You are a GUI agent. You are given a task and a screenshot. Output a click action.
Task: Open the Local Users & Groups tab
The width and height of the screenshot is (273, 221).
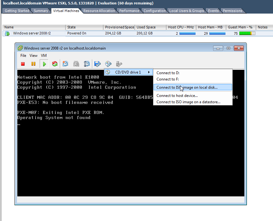(186, 11)
